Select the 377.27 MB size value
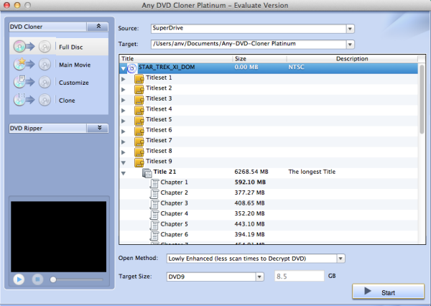The image size is (431, 306). [x=249, y=193]
